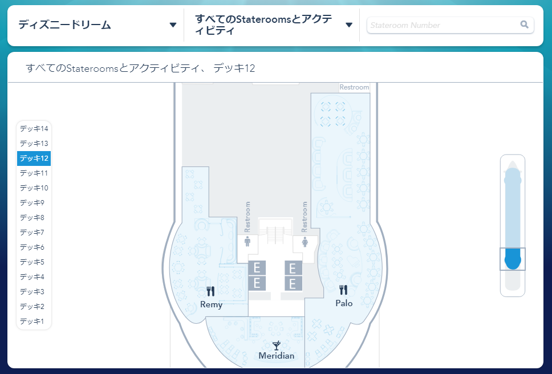Go to デッキ7
This screenshot has width=552, height=374.
coord(34,232)
